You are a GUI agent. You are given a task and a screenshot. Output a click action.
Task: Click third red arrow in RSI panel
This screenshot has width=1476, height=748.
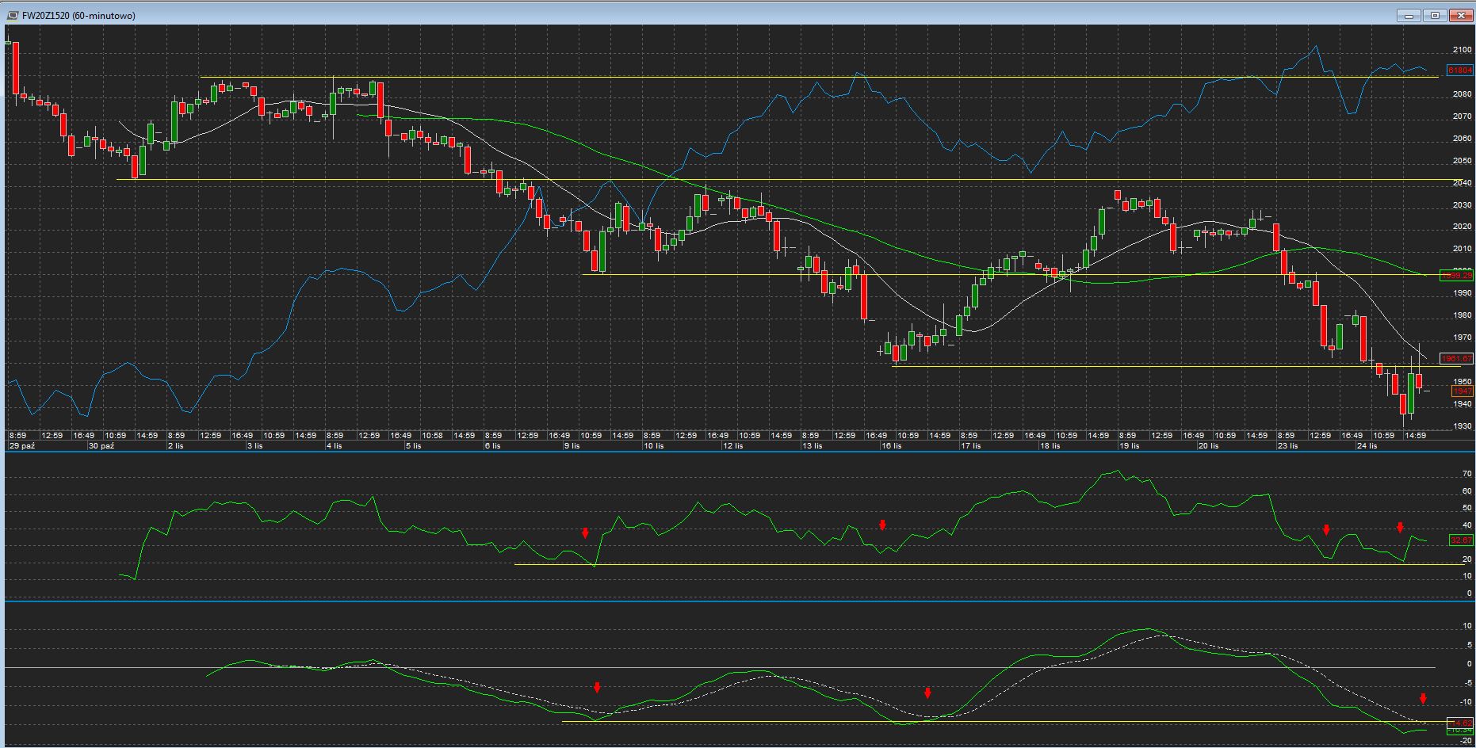(1326, 530)
